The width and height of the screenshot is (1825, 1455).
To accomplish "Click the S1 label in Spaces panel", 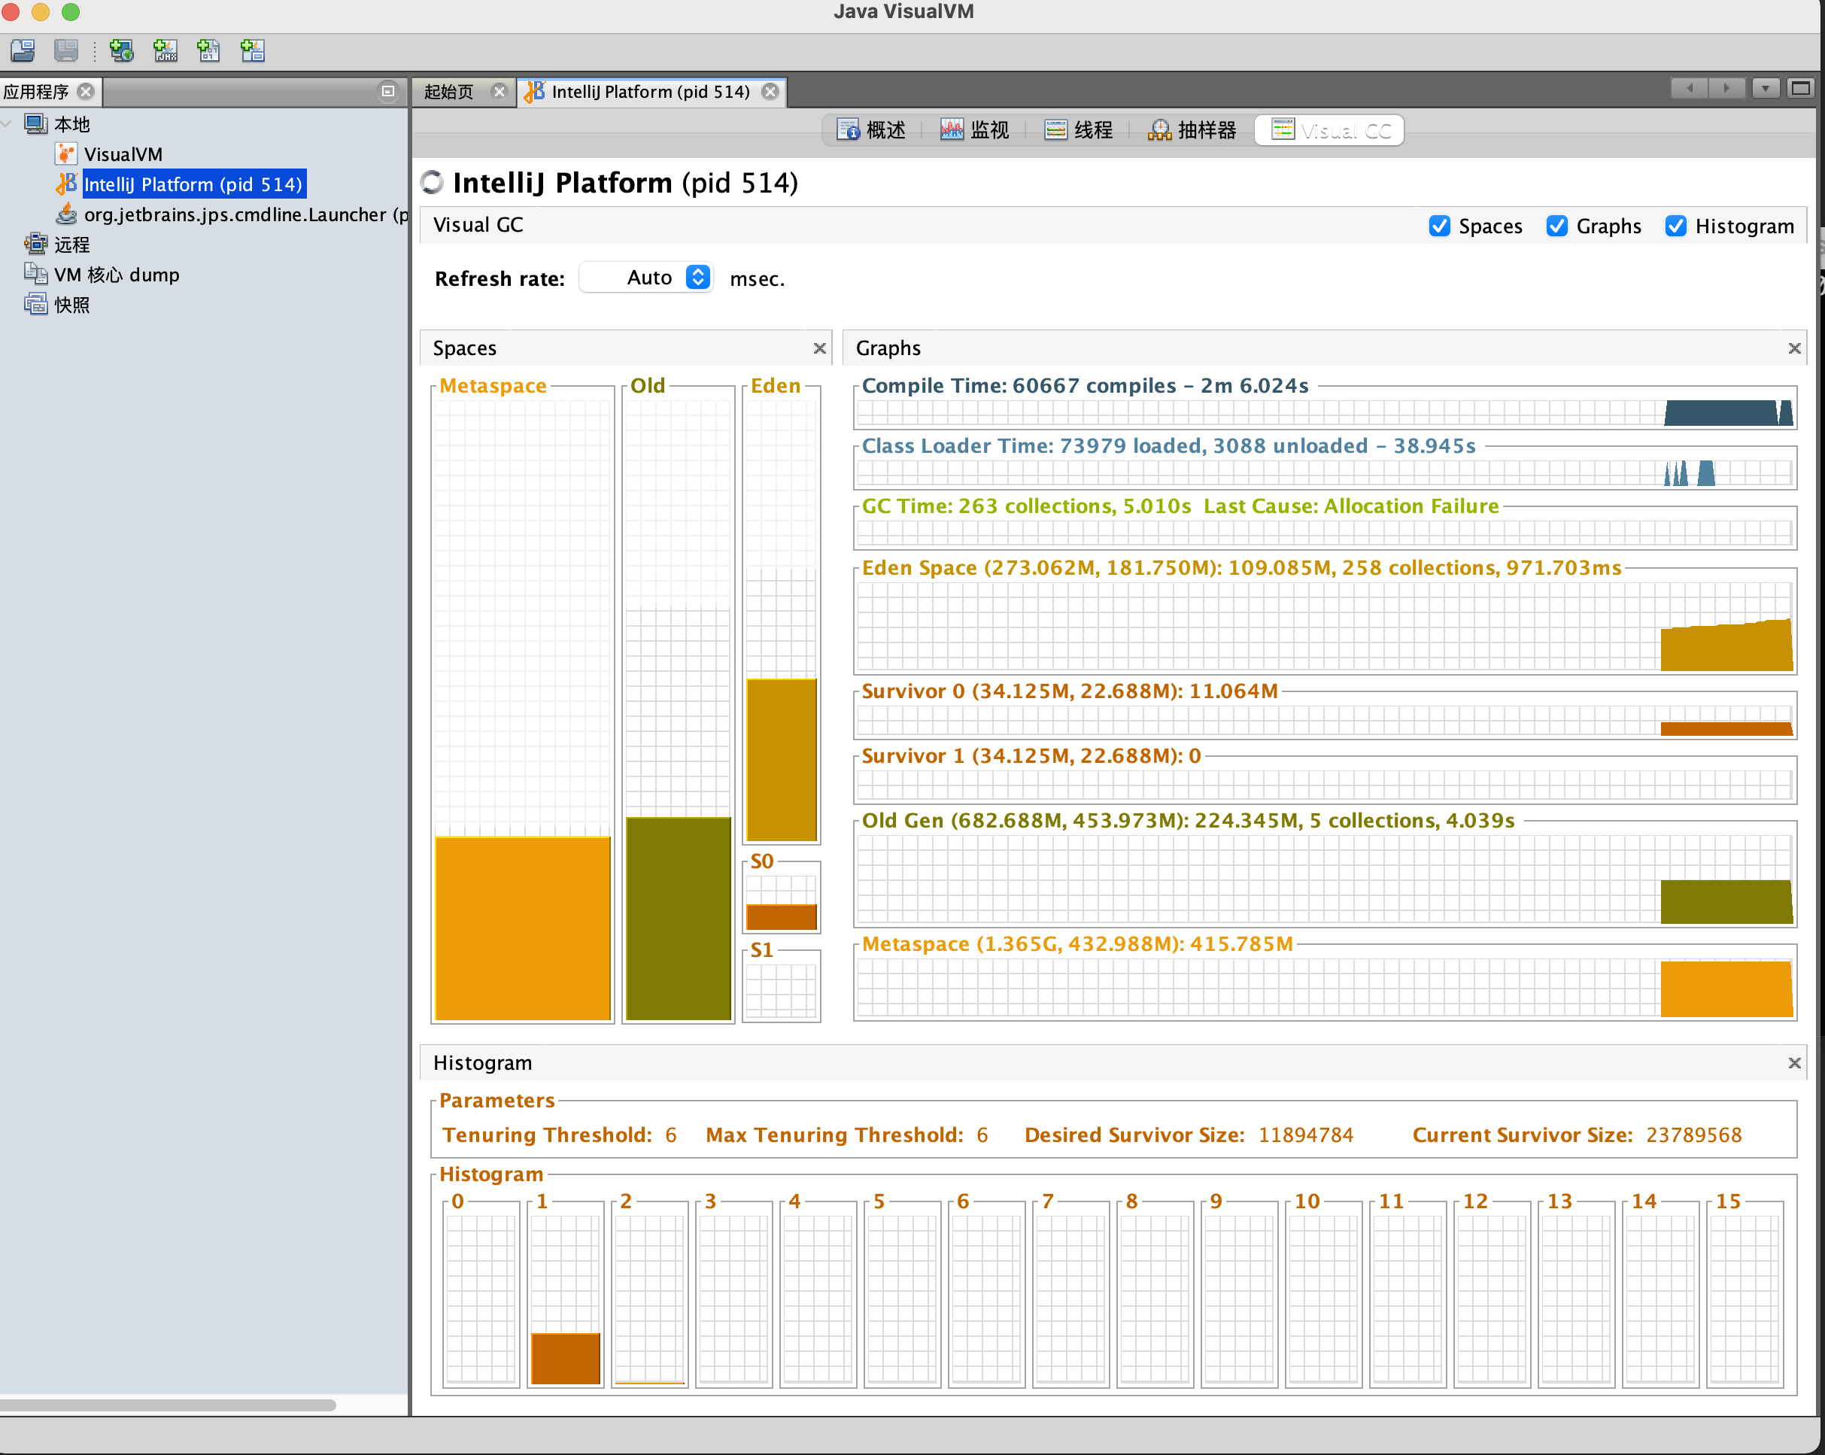I will pos(762,950).
